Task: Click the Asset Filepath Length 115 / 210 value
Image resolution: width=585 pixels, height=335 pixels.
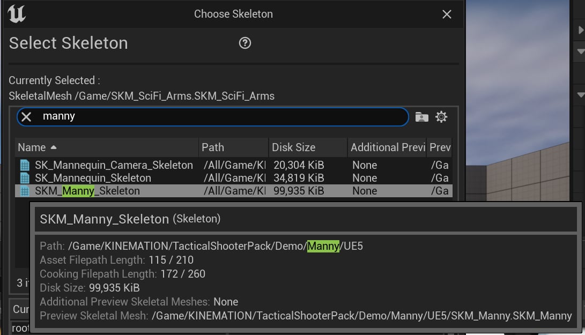Action: [x=171, y=259]
